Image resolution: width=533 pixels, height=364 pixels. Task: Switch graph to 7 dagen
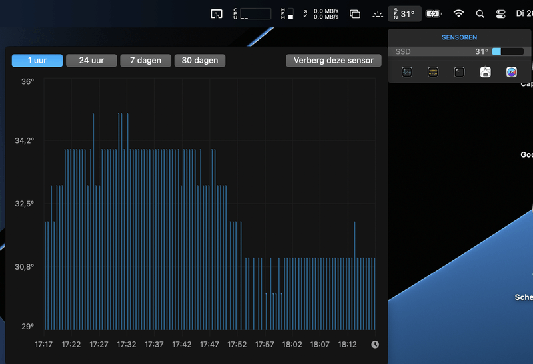coord(145,61)
